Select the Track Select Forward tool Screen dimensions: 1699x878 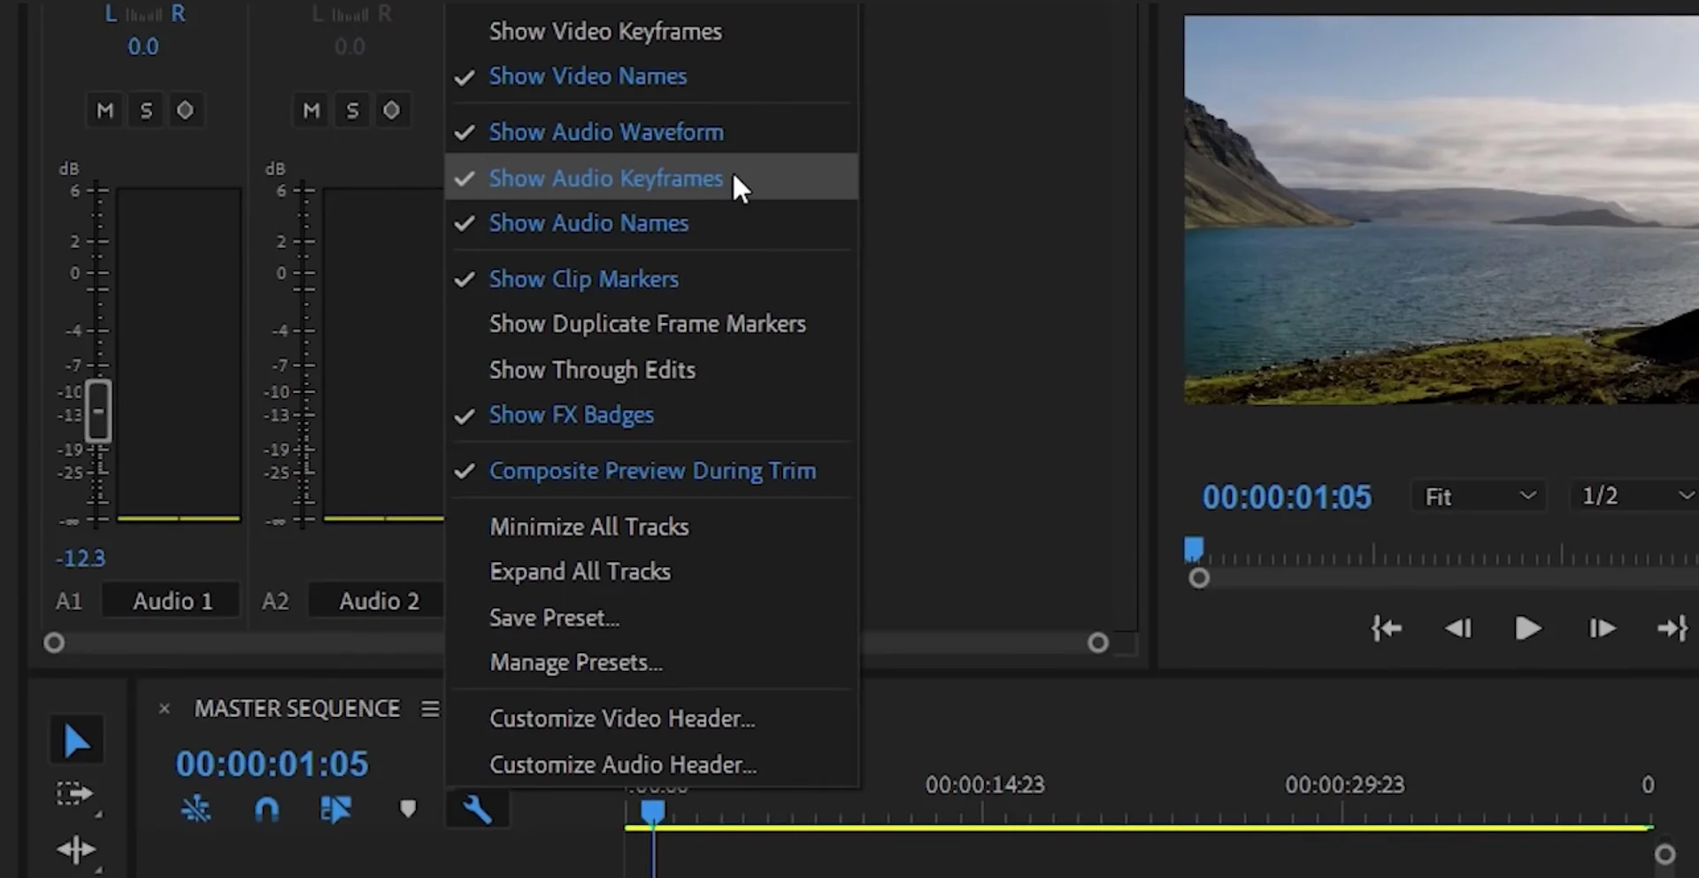(75, 794)
